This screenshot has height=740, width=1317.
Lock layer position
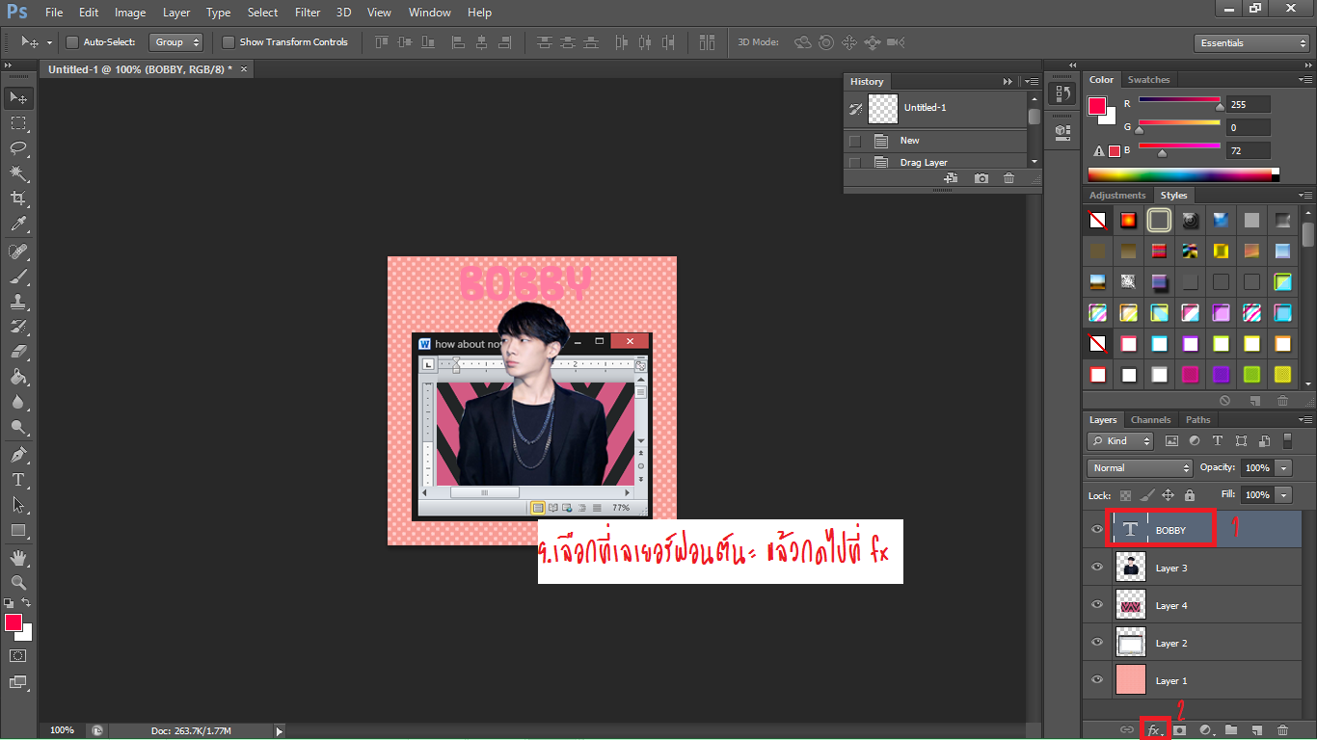[x=1168, y=494]
